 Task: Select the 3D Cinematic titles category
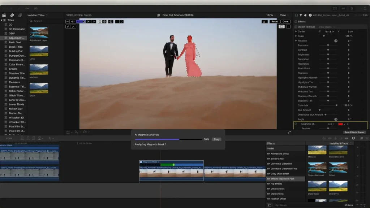pos(17,29)
